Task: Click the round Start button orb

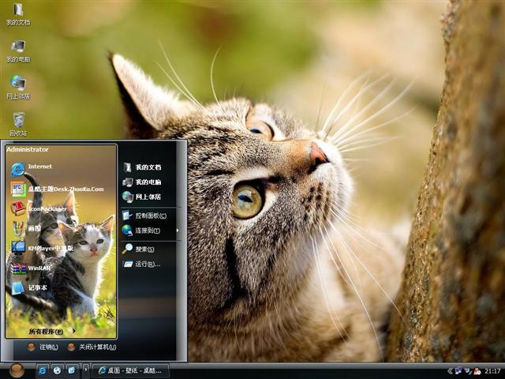Action: [17, 370]
